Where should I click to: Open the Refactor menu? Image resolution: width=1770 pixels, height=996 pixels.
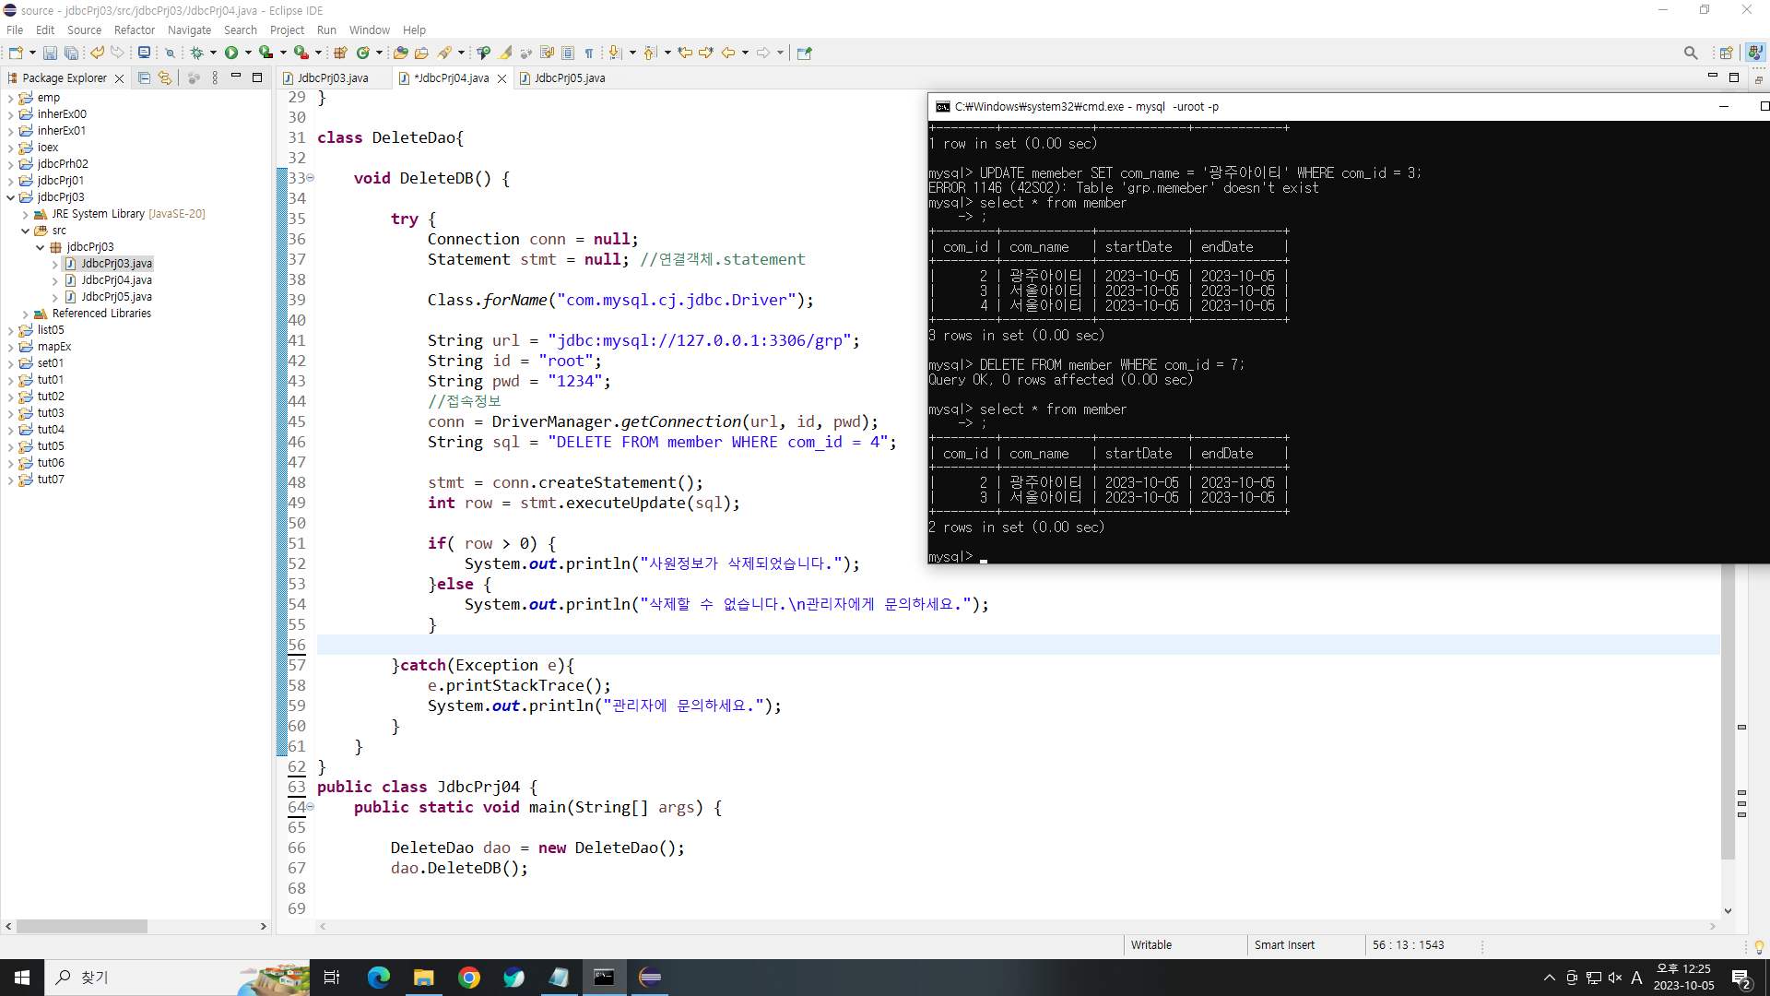(134, 30)
